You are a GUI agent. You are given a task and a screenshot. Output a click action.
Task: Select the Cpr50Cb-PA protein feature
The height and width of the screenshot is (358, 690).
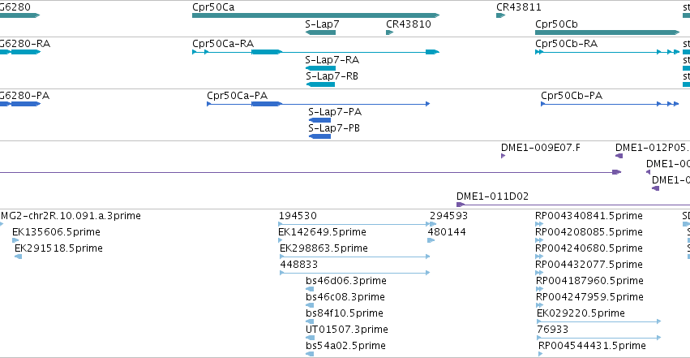click(610, 104)
